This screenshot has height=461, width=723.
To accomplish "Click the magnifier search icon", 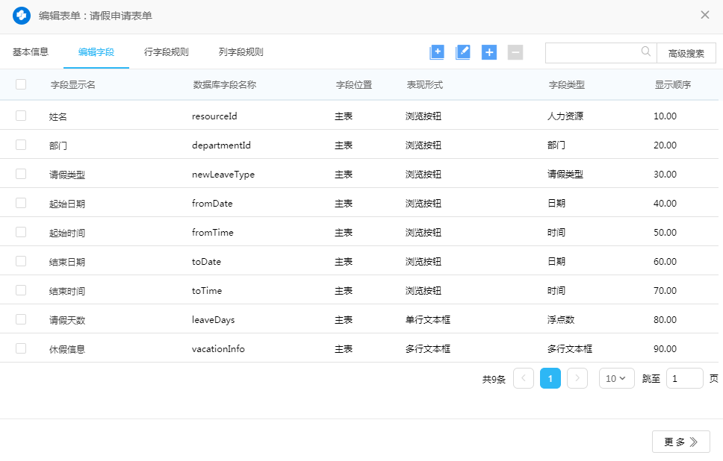I will (x=646, y=52).
